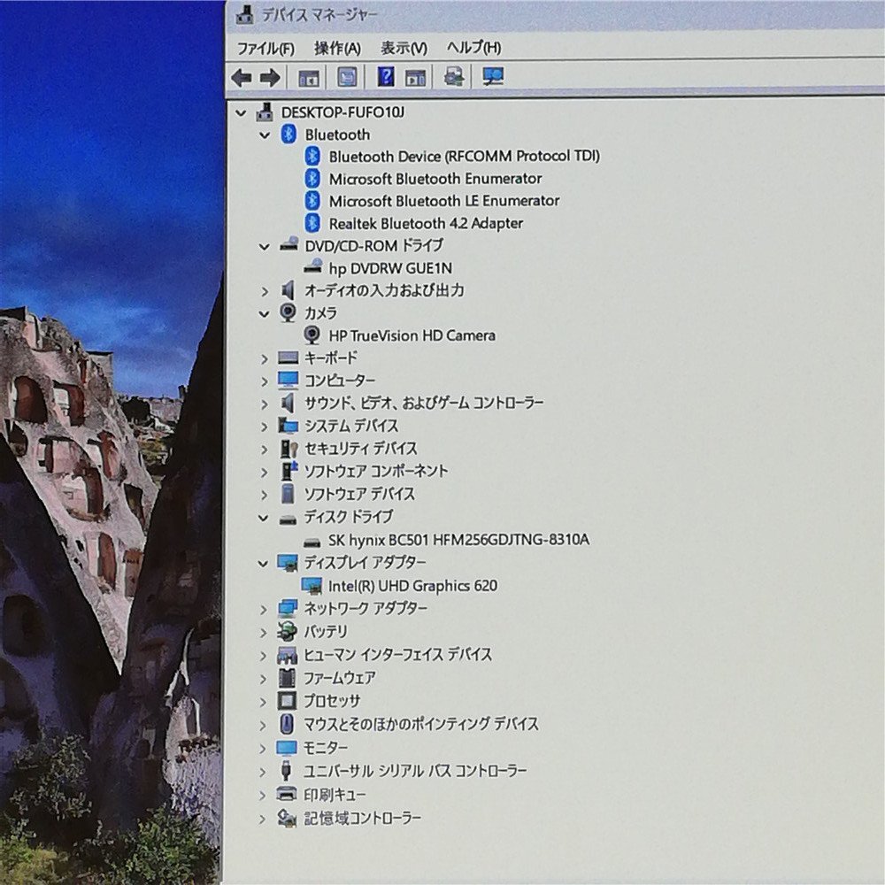Click the computer icon beside DESKTOP-FUFO10J
Viewport: 885px width, 885px height.
(x=265, y=112)
